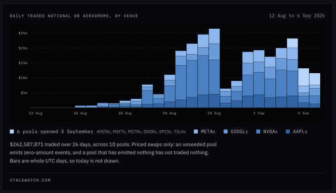The width and height of the screenshot is (336, 193).
Task: Open the STALEWATCH.COM footer link
Action: (x=30, y=180)
